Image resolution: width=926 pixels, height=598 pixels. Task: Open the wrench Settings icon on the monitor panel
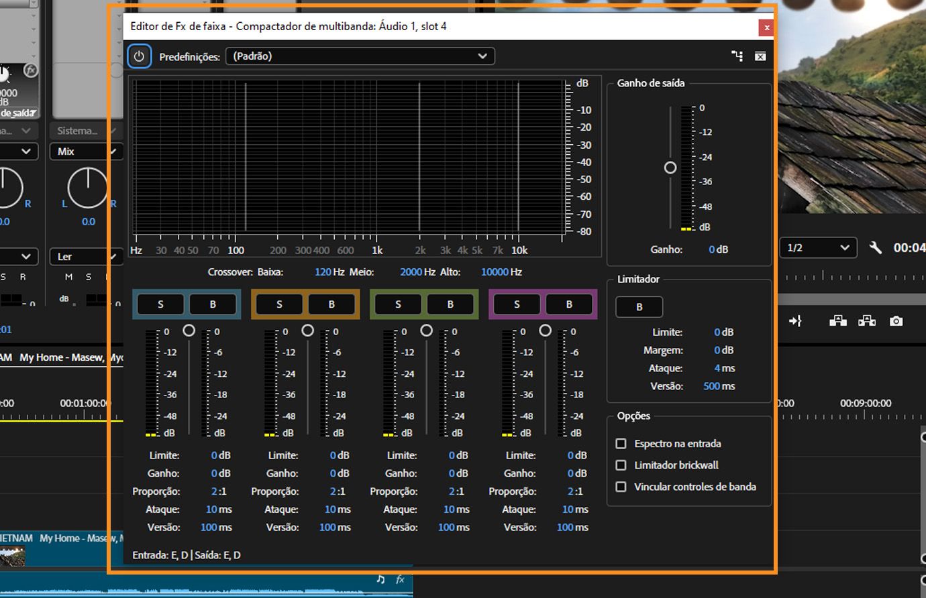coord(876,247)
